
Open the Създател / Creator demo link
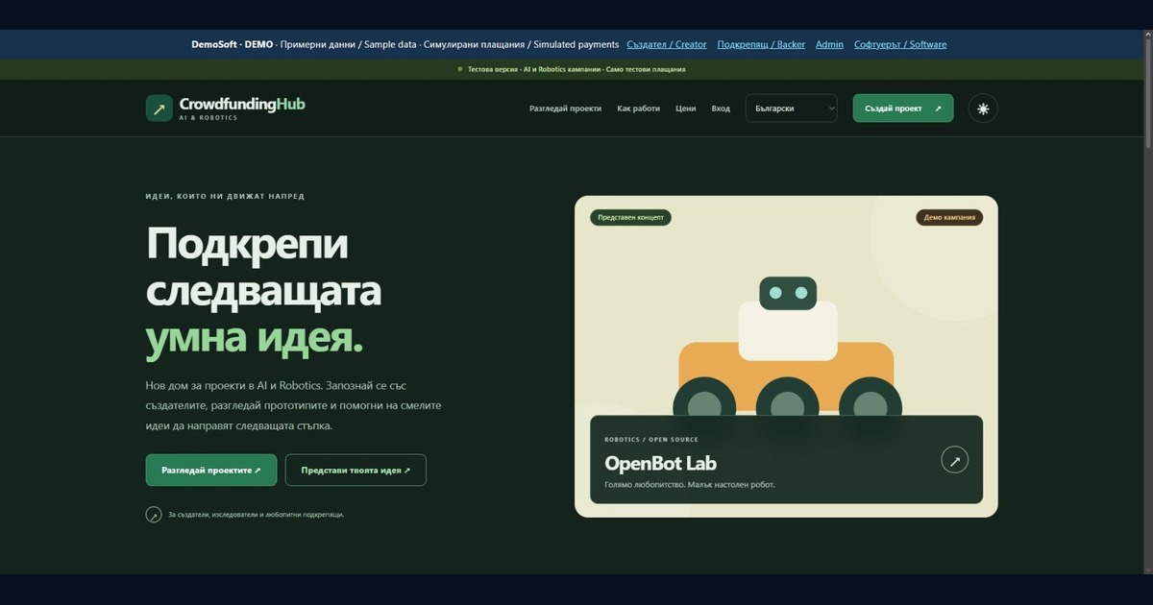point(667,44)
